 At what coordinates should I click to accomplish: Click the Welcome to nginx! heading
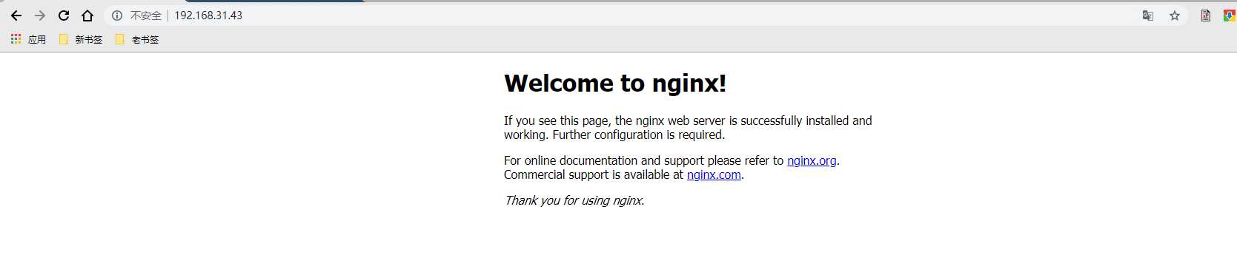pyautogui.click(x=615, y=83)
